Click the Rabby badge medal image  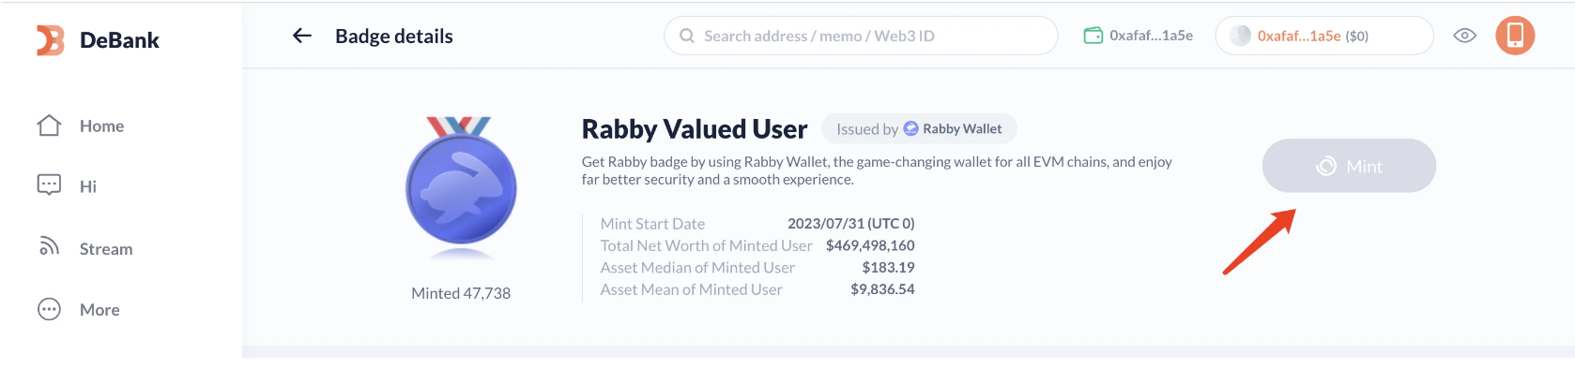coord(461,187)
